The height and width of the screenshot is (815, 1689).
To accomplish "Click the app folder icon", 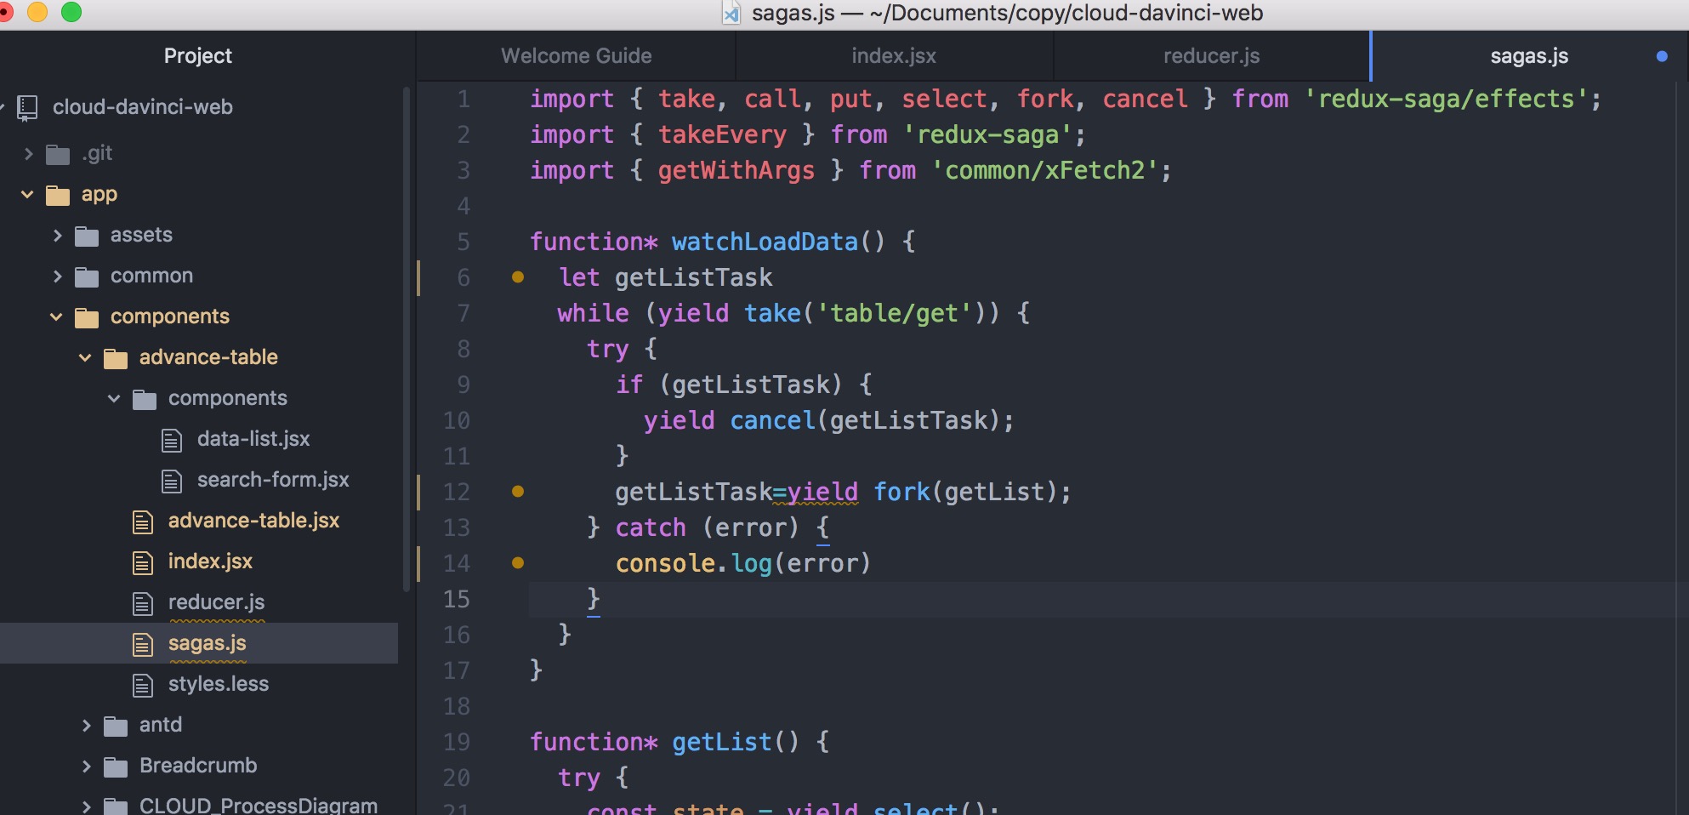I will (x=58, y=195).
